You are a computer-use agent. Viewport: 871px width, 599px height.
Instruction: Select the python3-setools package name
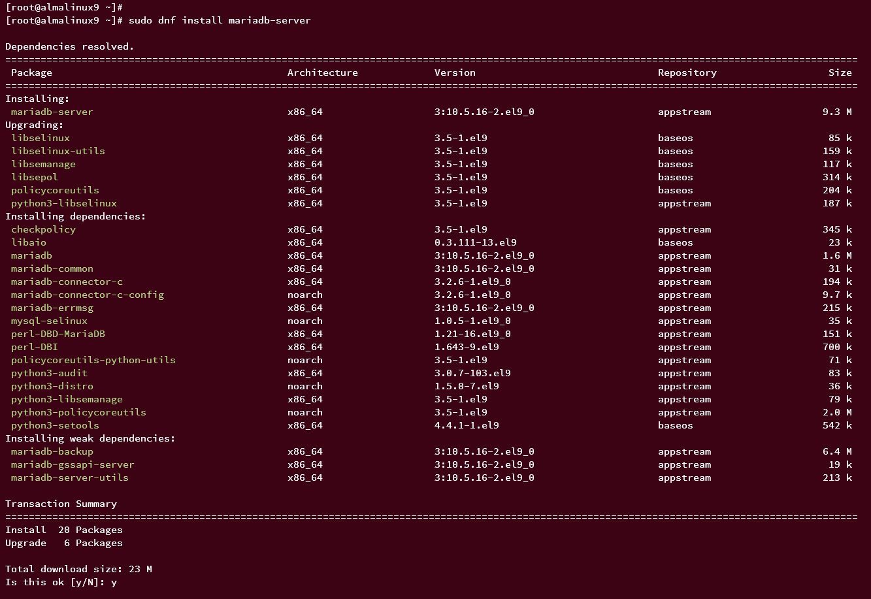click(x=55, y=425)
